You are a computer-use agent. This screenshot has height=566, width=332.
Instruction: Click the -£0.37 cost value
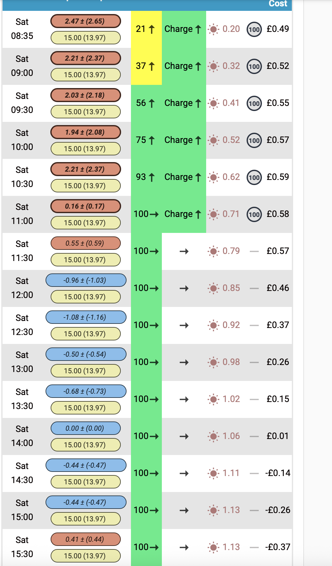pyautogui.click(x=278, y=547)
